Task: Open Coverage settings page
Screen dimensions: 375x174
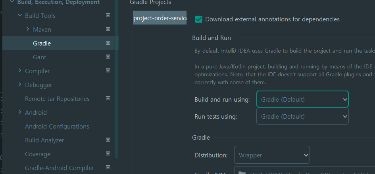Action: [38, 154]
